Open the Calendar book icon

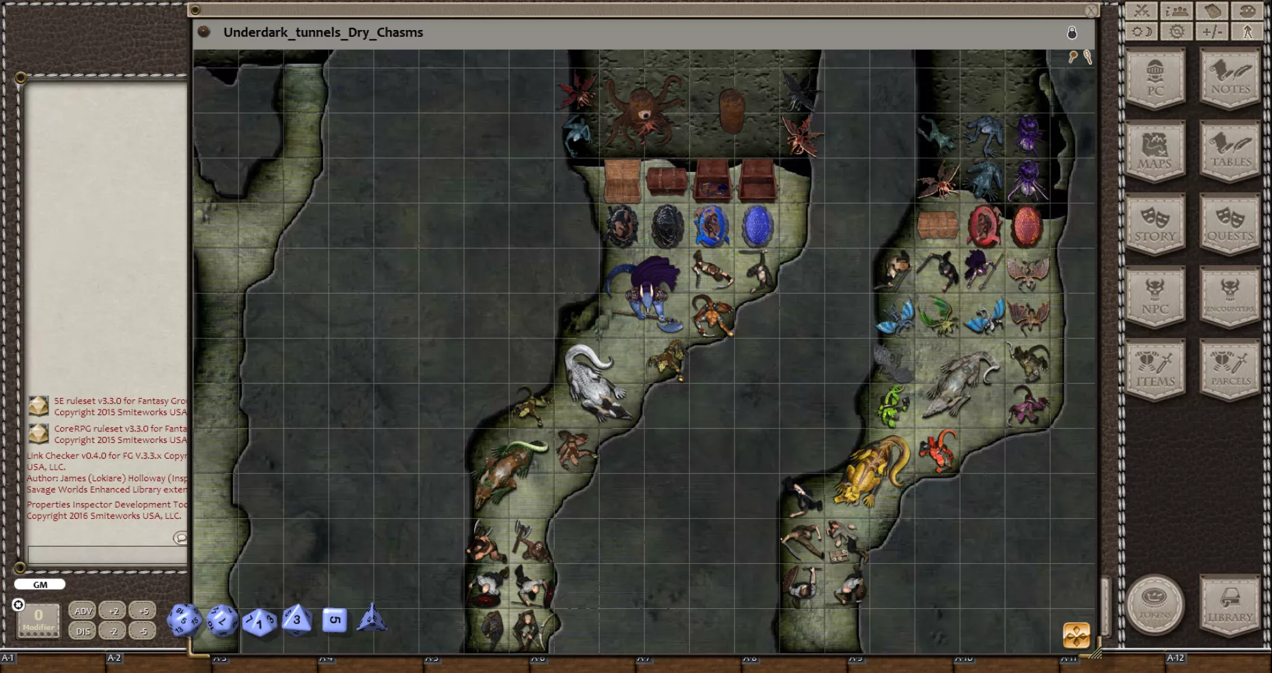[1213, 11]
